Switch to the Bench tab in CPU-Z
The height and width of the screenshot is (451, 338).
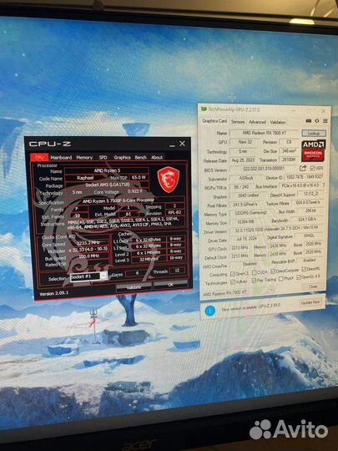point(140,157)
